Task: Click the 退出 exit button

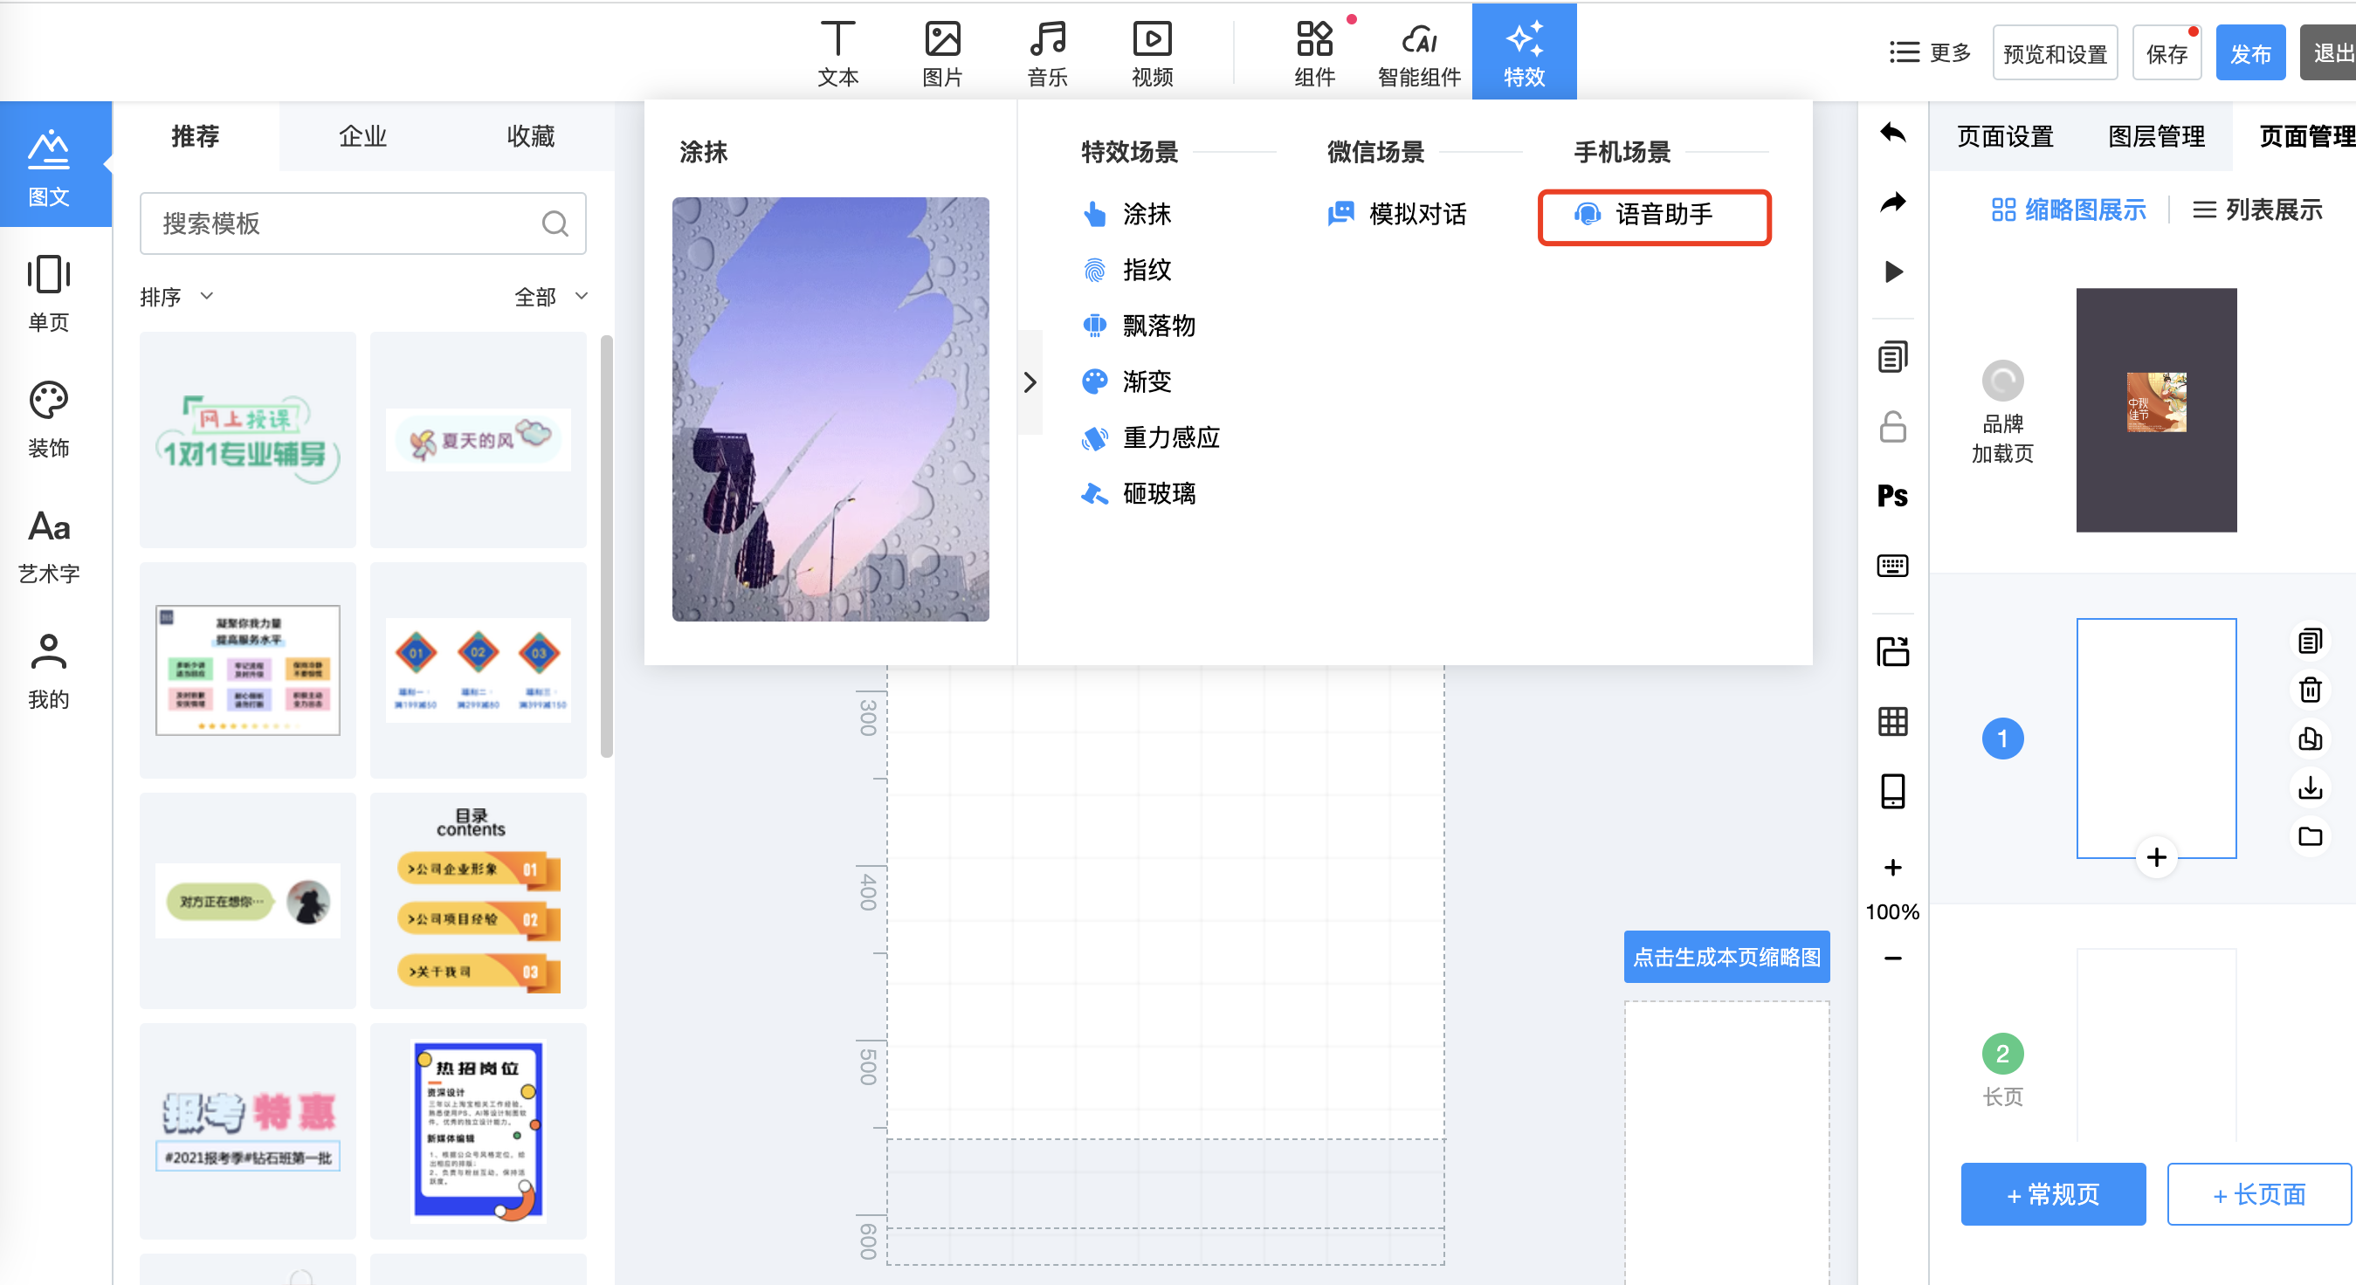Action: (x=2329, y=54)
